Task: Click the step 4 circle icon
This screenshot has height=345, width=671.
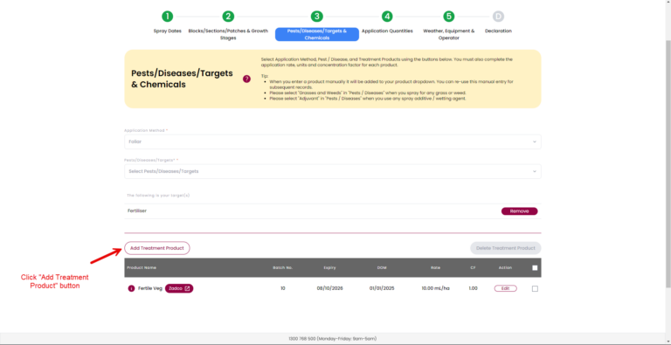Action: [x=387, y=17]
